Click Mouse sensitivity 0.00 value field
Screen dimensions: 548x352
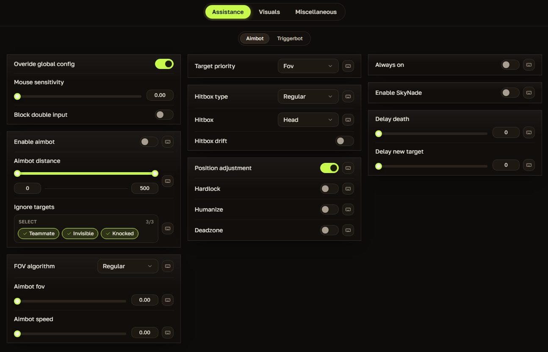click(160, 95)
